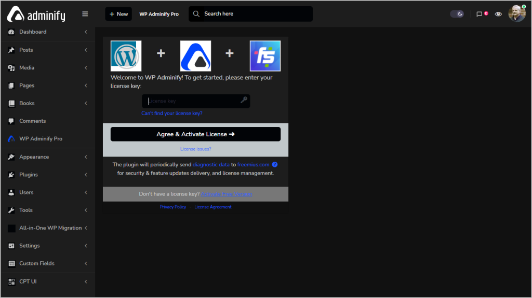The height and width of the screenshot is (298, 532).
Task: Click the All-in-One WP Migration icon
Action: tap(11, 228)
